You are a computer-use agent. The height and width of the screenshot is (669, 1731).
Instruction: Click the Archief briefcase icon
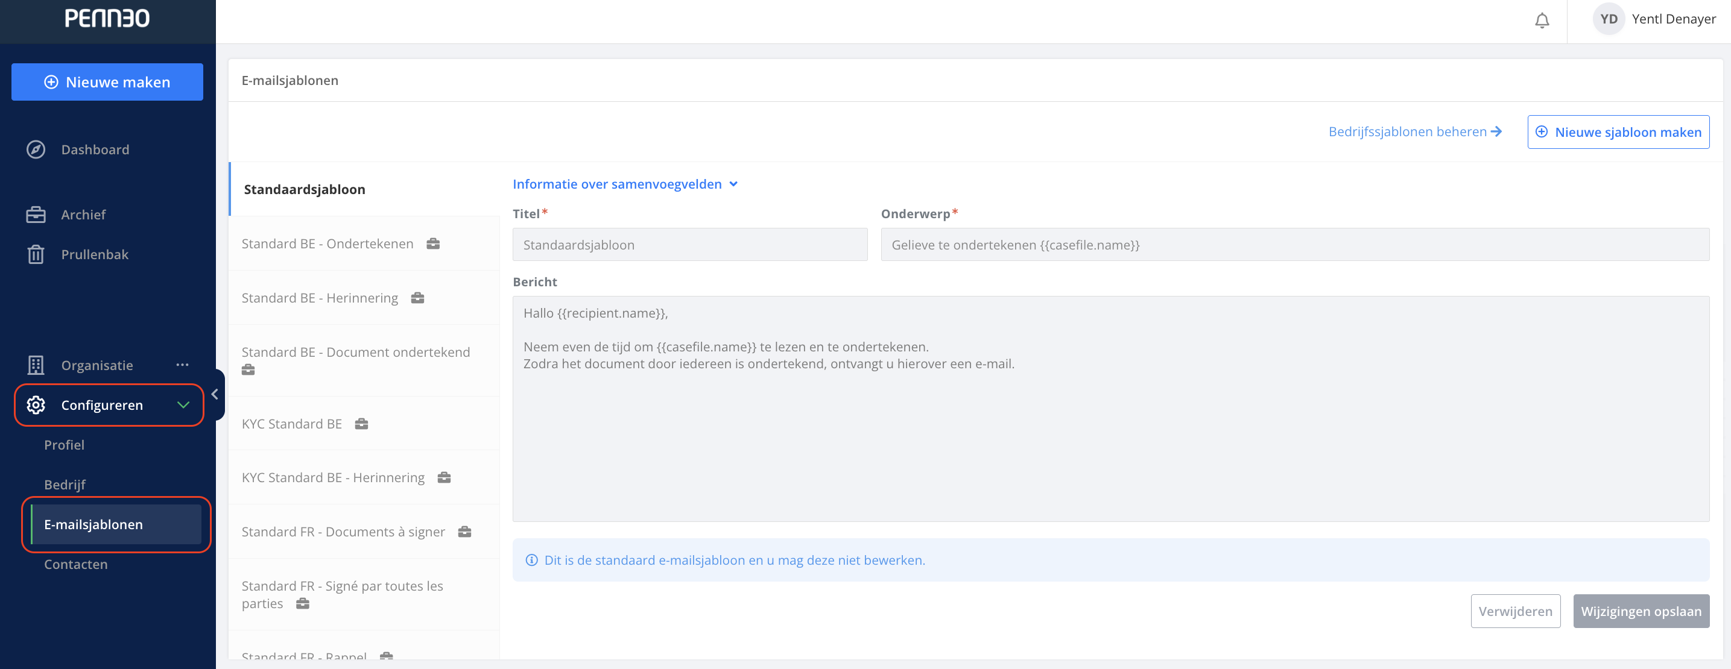[x=36, y=215]
